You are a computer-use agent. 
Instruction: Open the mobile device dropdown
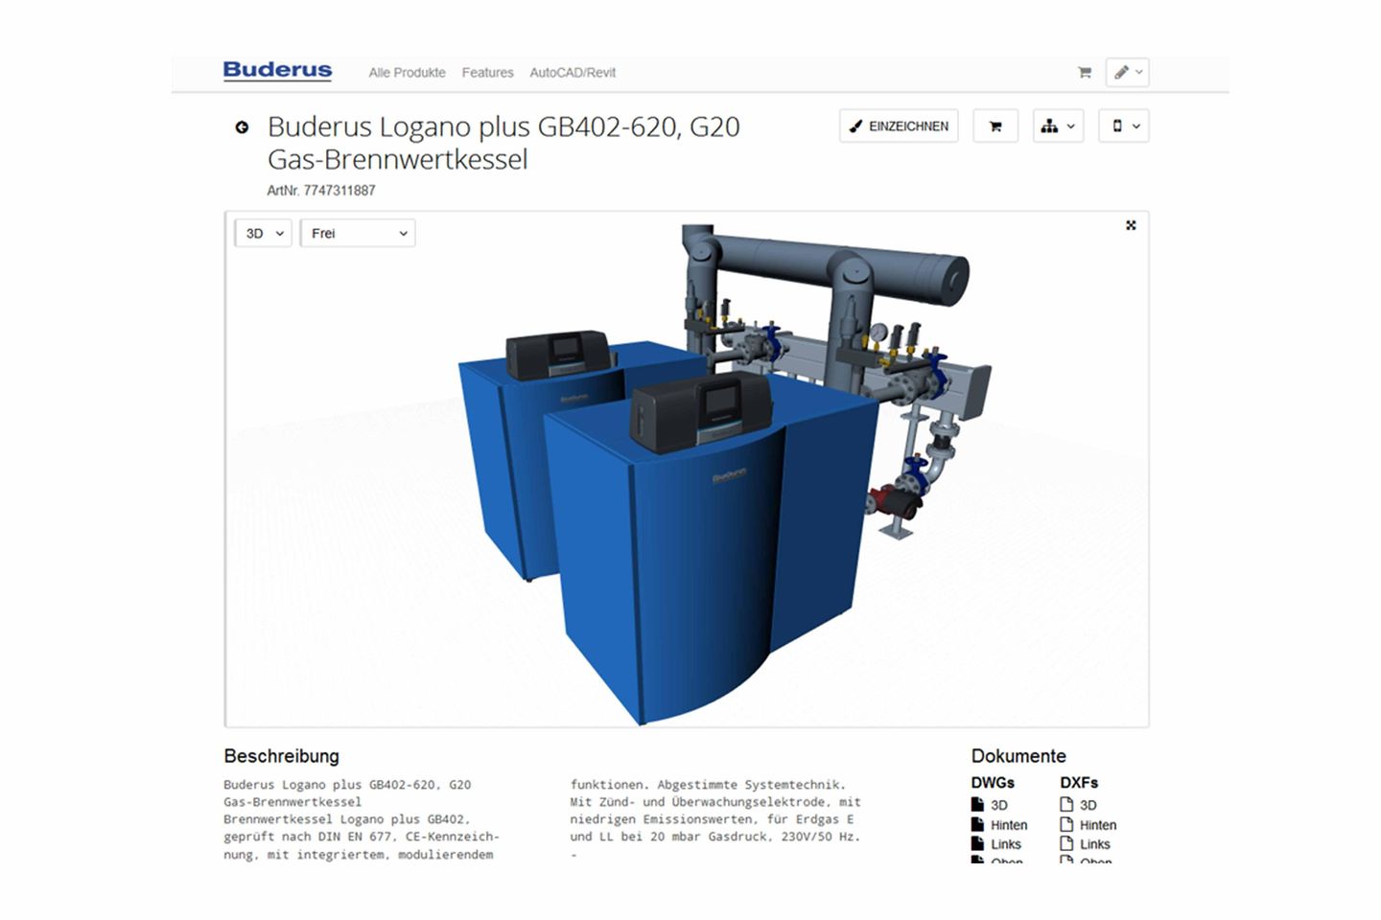pyautogui.click(x=1124, y=126)
